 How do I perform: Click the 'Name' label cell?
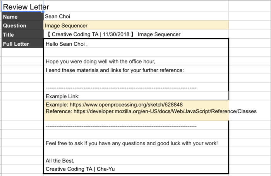tap(22, 17)
